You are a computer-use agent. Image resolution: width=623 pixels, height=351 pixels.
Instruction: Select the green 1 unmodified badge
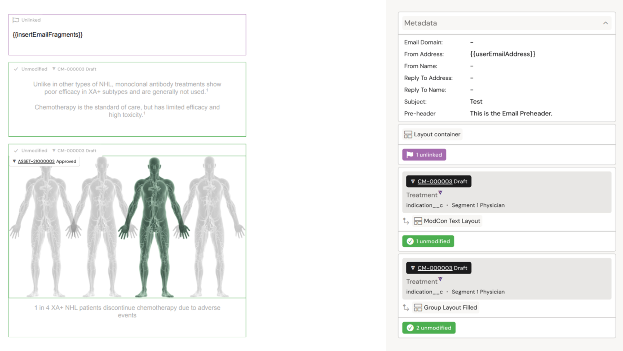point(428,241)
